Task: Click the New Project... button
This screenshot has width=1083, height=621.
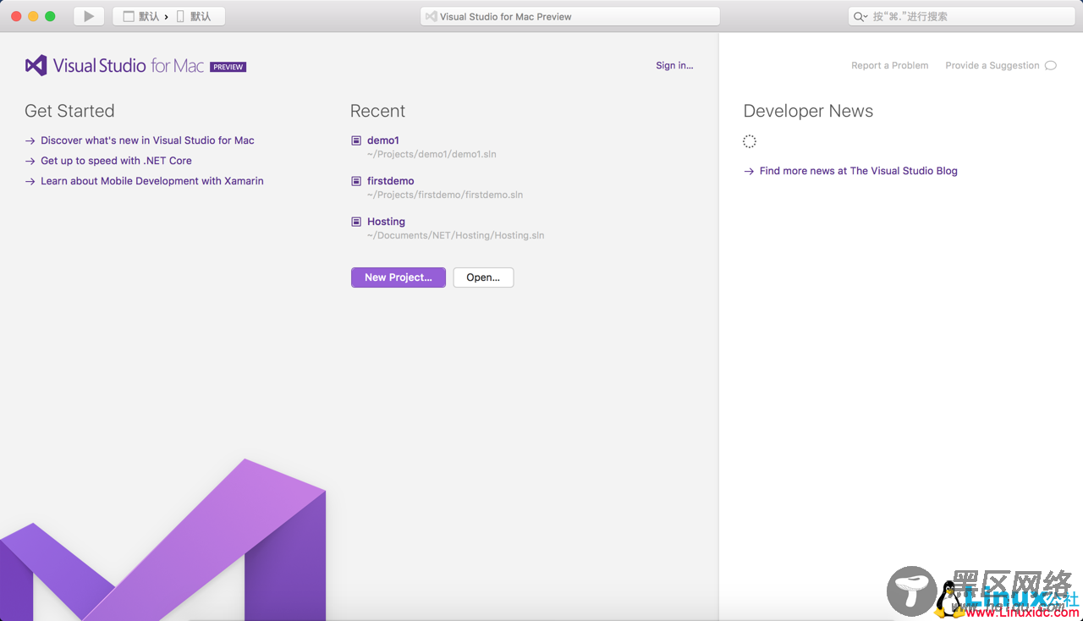Action: 399,278
